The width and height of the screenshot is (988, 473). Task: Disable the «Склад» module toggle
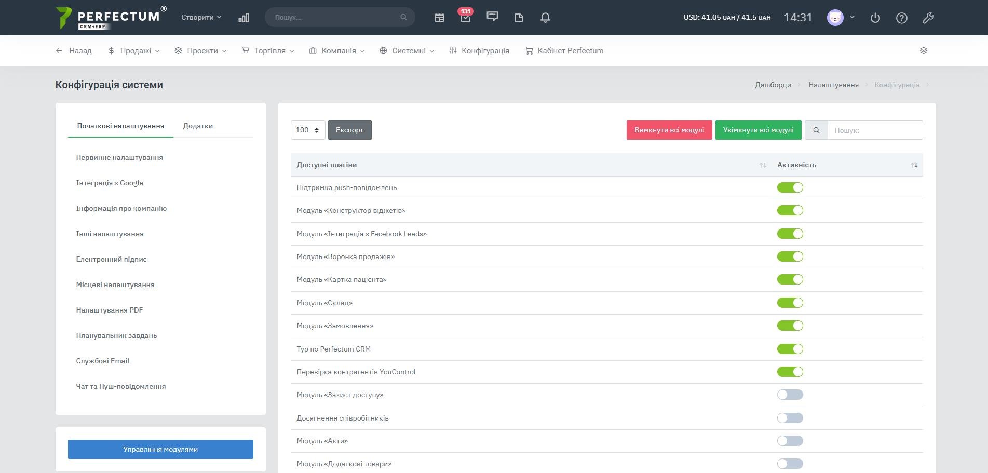click(790, 303)
